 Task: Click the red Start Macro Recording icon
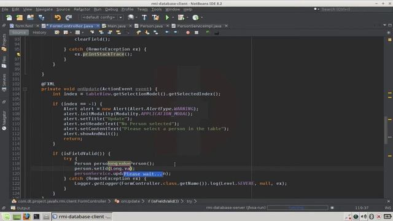[x=188, y=33]
